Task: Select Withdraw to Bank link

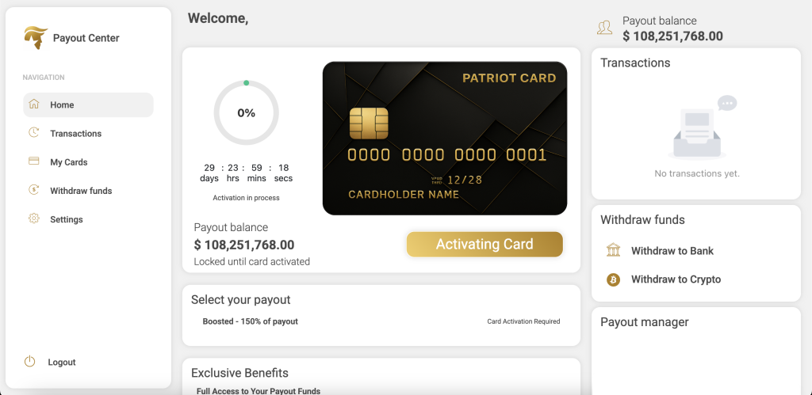Action: click(x=672, y=251)
